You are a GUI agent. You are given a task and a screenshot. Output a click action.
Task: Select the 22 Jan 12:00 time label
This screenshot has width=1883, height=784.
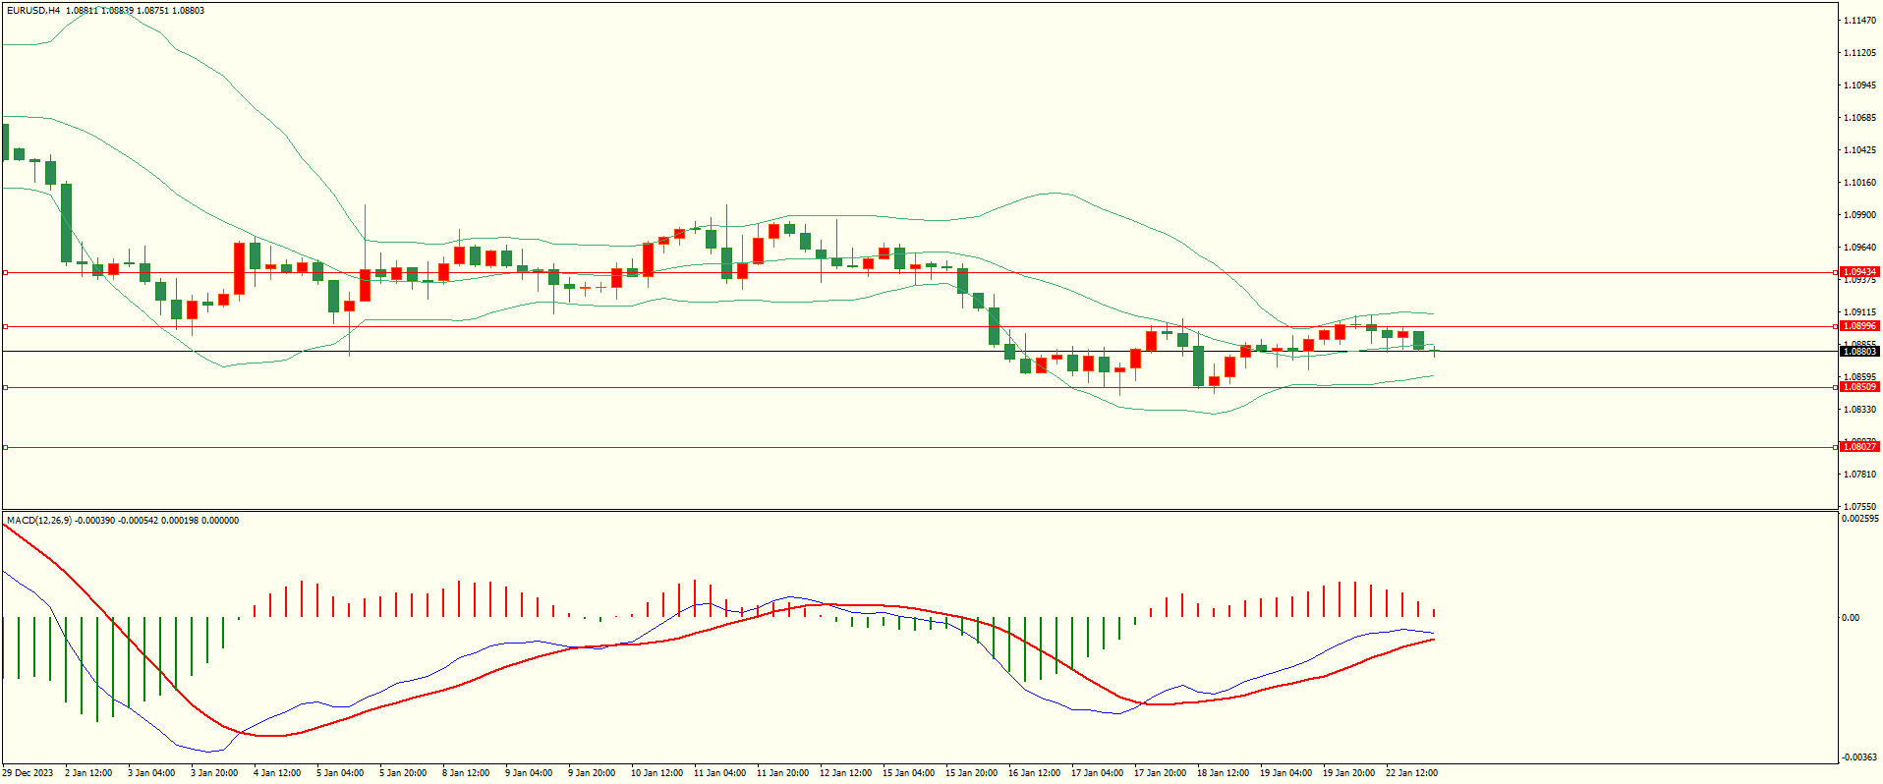pyautogui.click(x=1411, y=773)
